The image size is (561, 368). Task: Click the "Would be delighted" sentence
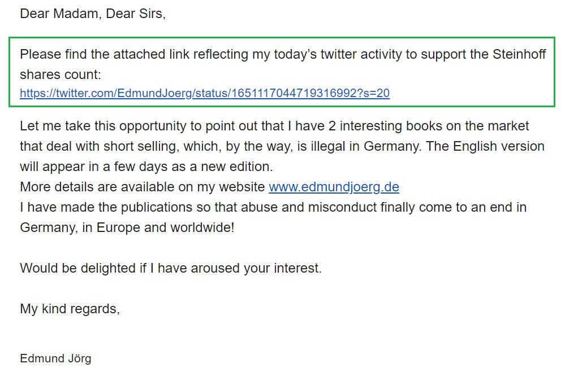pyautogui.click(x=170, y=268)
